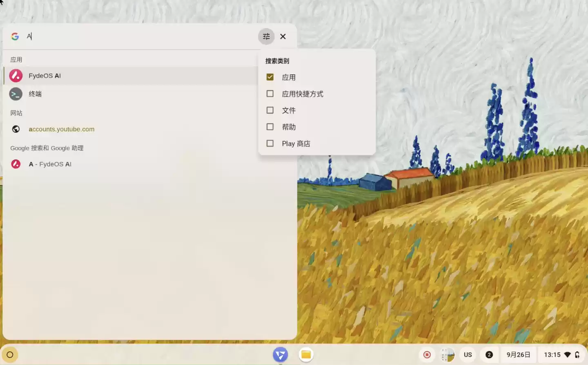Enable the 应用快捷方式 category checkbox
Screen dimensions: 588x365
pyautogui.click(x=270, y=94)
